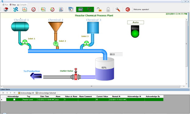
Task: Click the horizontal scrollbar of process view
Action: tap(92, 86)
